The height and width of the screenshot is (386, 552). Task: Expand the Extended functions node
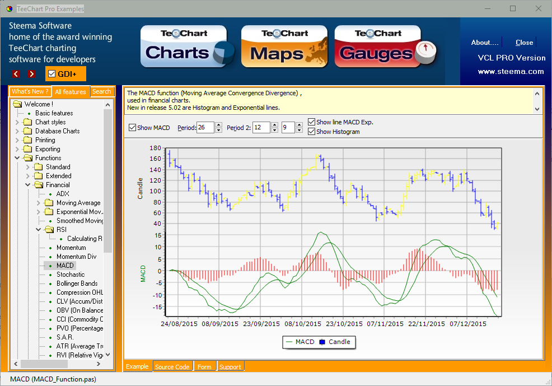pos(28,176)
